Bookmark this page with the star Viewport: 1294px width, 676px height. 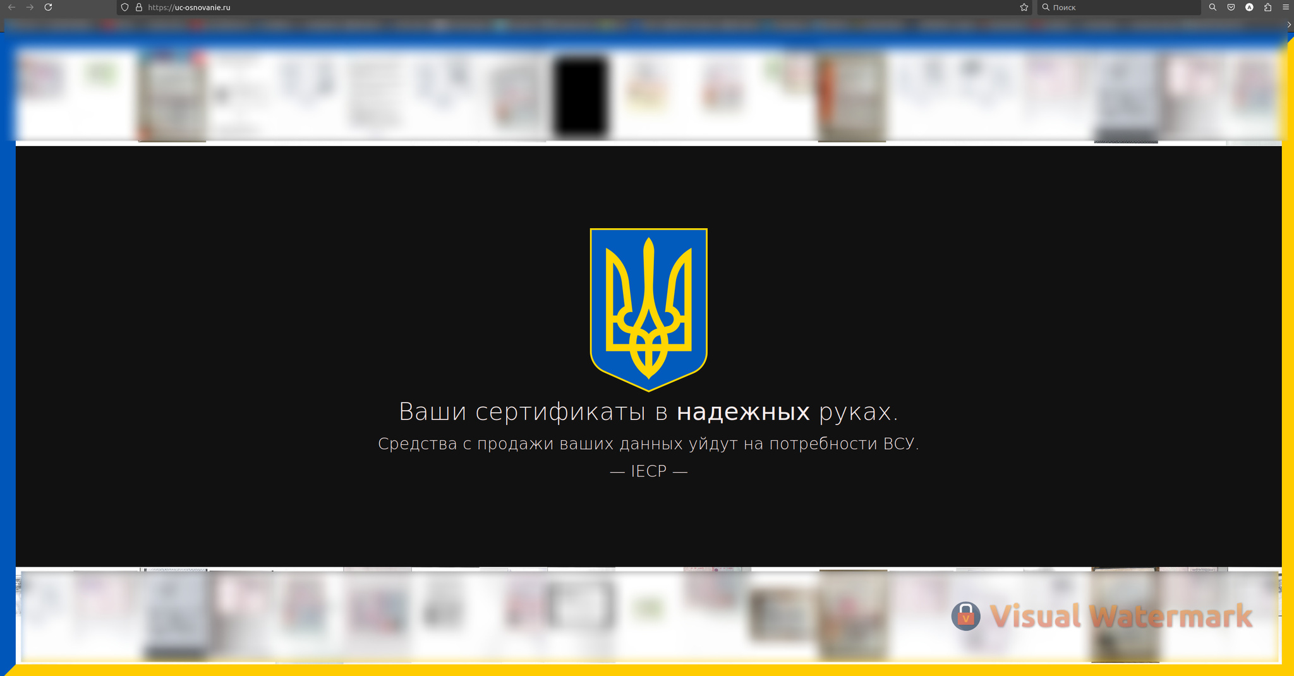pos(1024,8)
